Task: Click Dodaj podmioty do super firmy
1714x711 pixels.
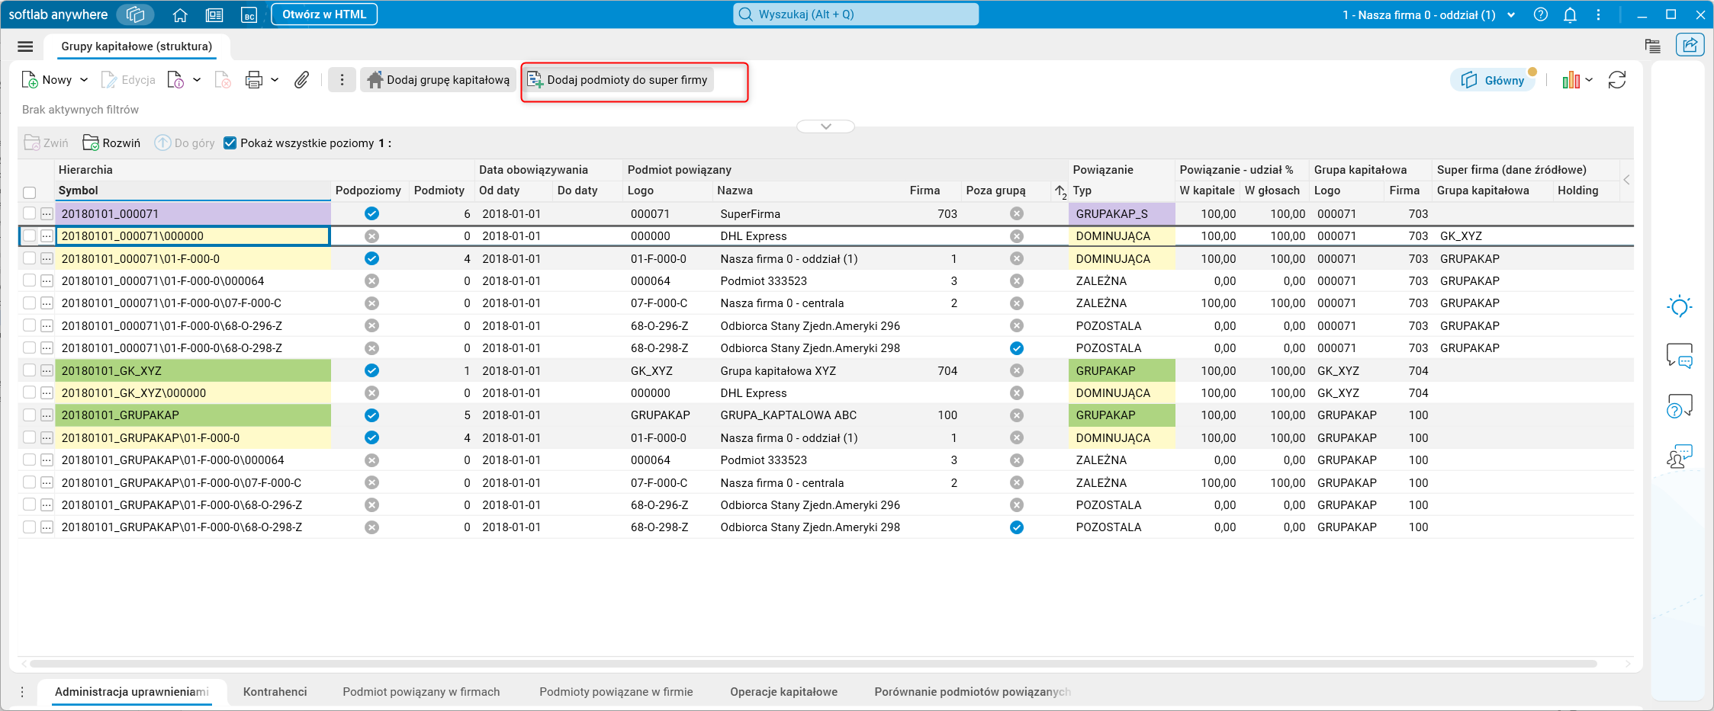Action: coord(618,80)
